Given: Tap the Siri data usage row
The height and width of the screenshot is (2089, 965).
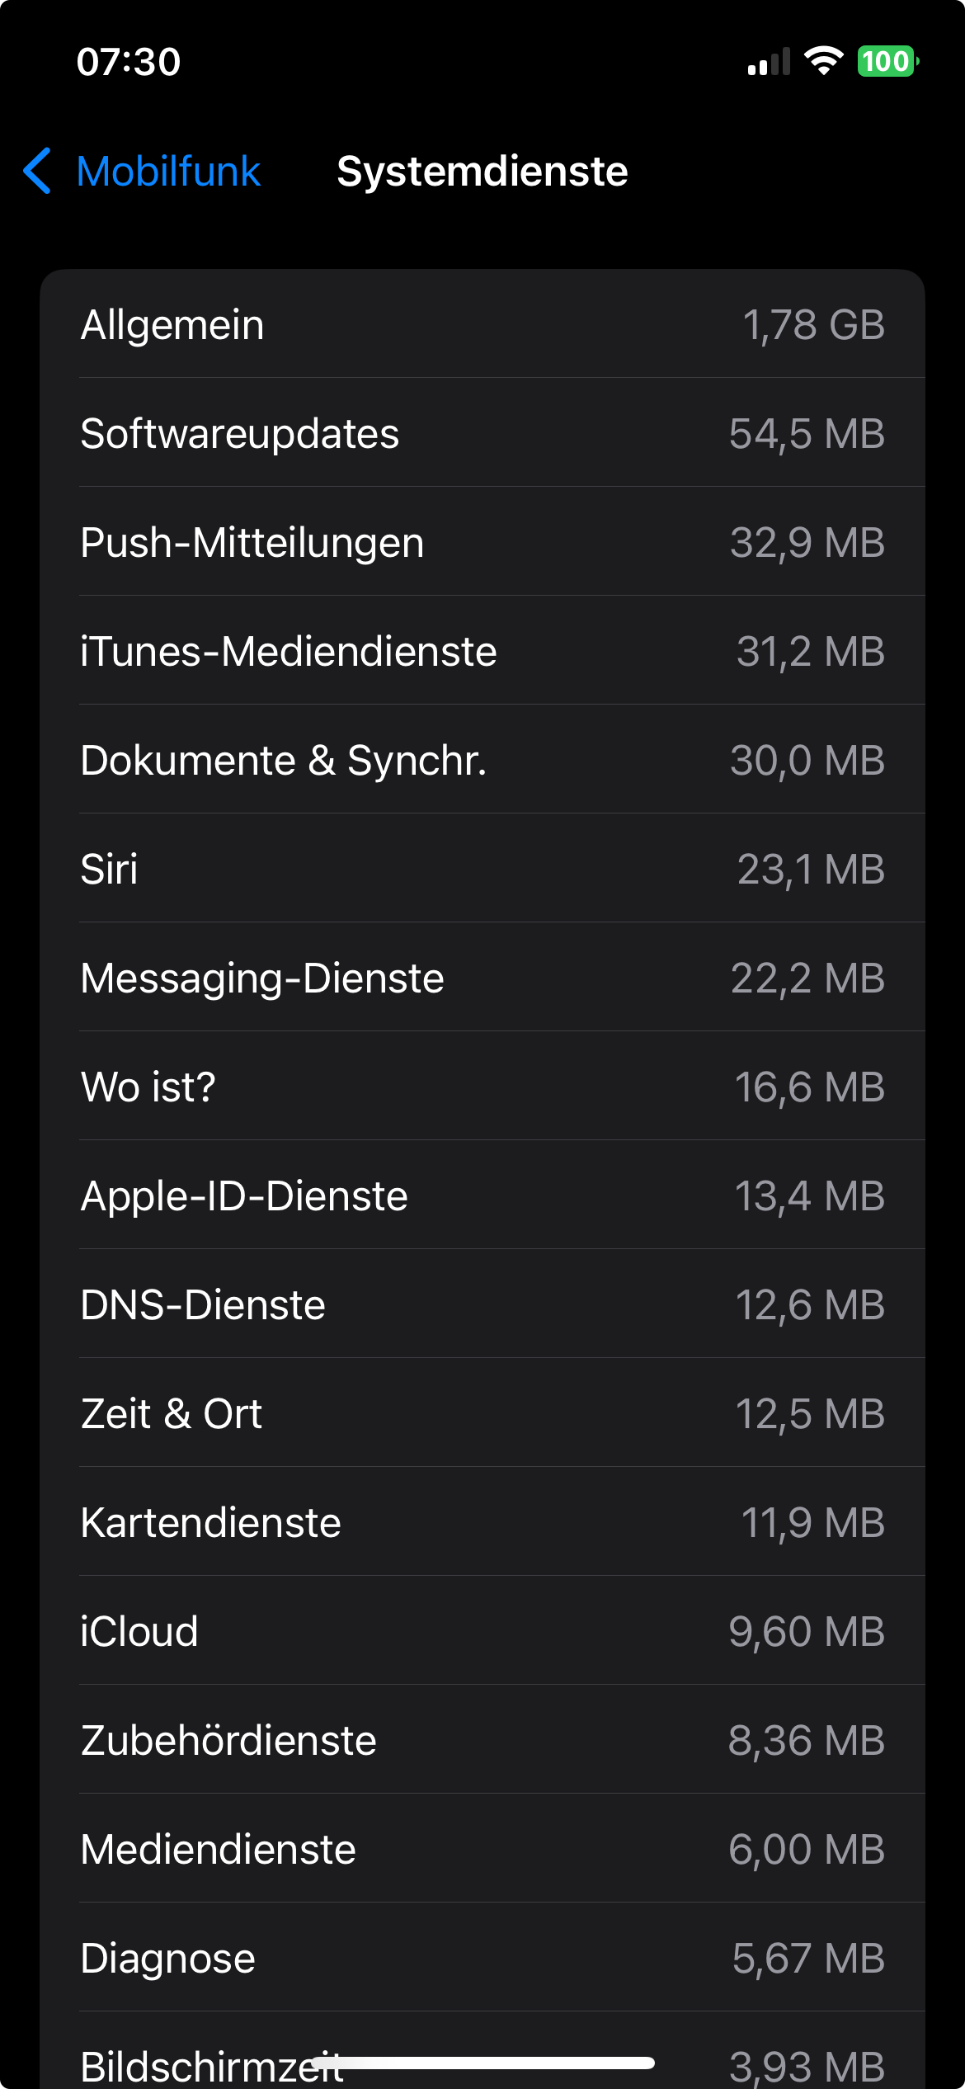Looking at the screenshot, I should (482, 869).
